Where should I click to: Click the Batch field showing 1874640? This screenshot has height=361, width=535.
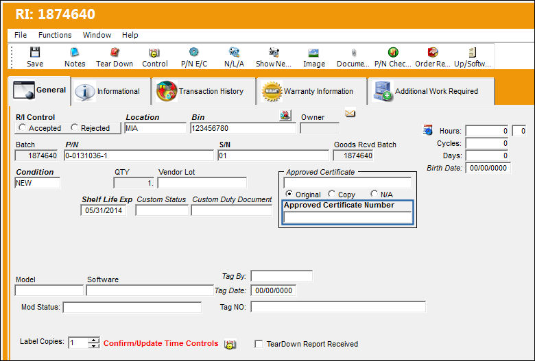[36, 155]
